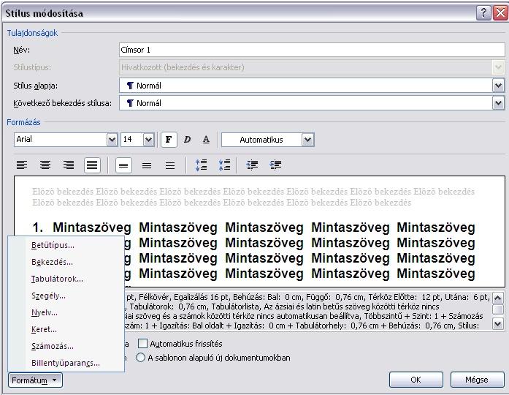Image resolution: width=509 pixels, height=395 pixels.
Task: Toggle italic (D) formatting button
Action: tap(187, 140)
